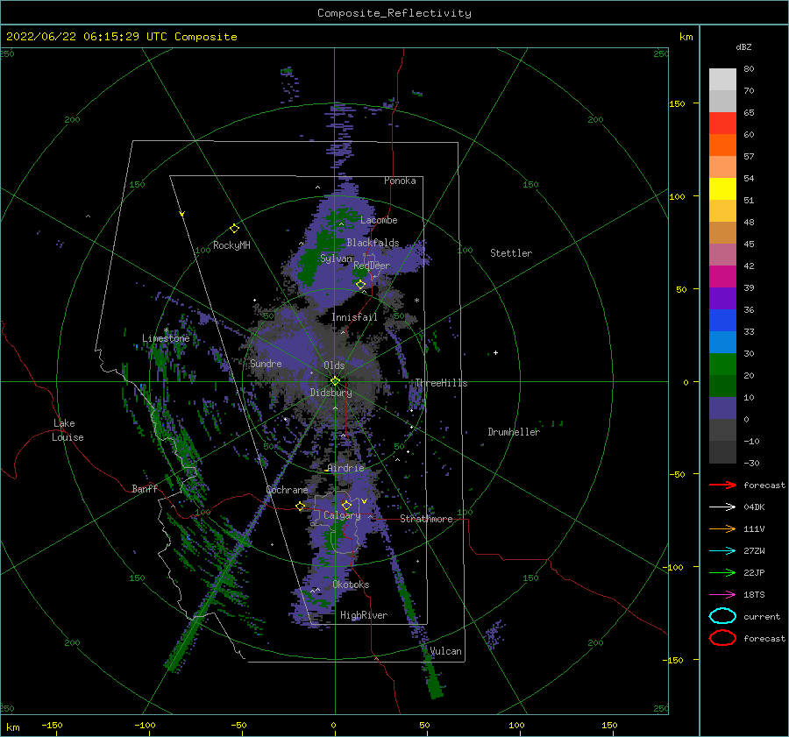This screenshot has width=789, height=737.
Task: Choose the lightest gray 80 dBZ swatch
Action: coord(722,80)
